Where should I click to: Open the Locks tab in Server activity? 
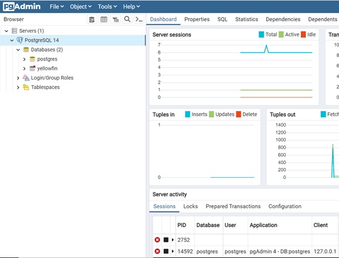[x=191, y=206]
